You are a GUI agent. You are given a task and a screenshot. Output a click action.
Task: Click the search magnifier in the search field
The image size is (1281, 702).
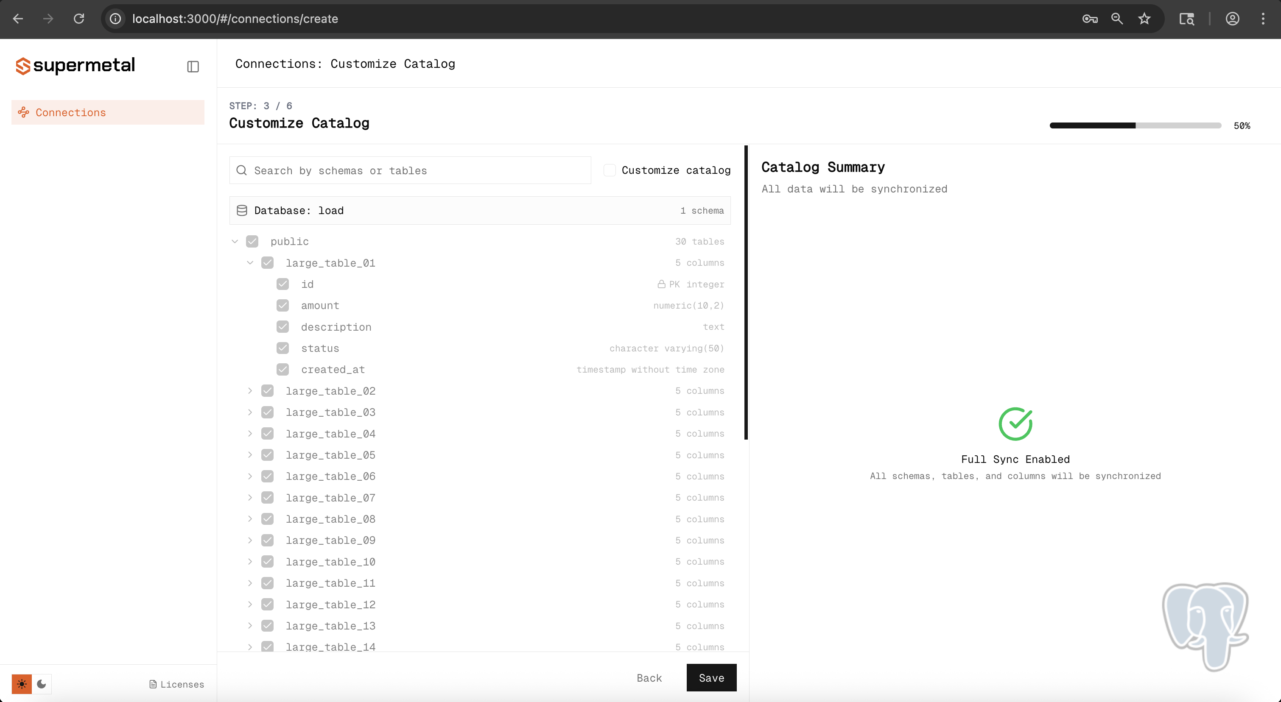(x=242, y=170)
